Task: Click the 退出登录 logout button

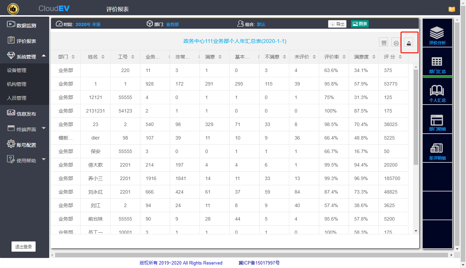Action: (24, 247)
